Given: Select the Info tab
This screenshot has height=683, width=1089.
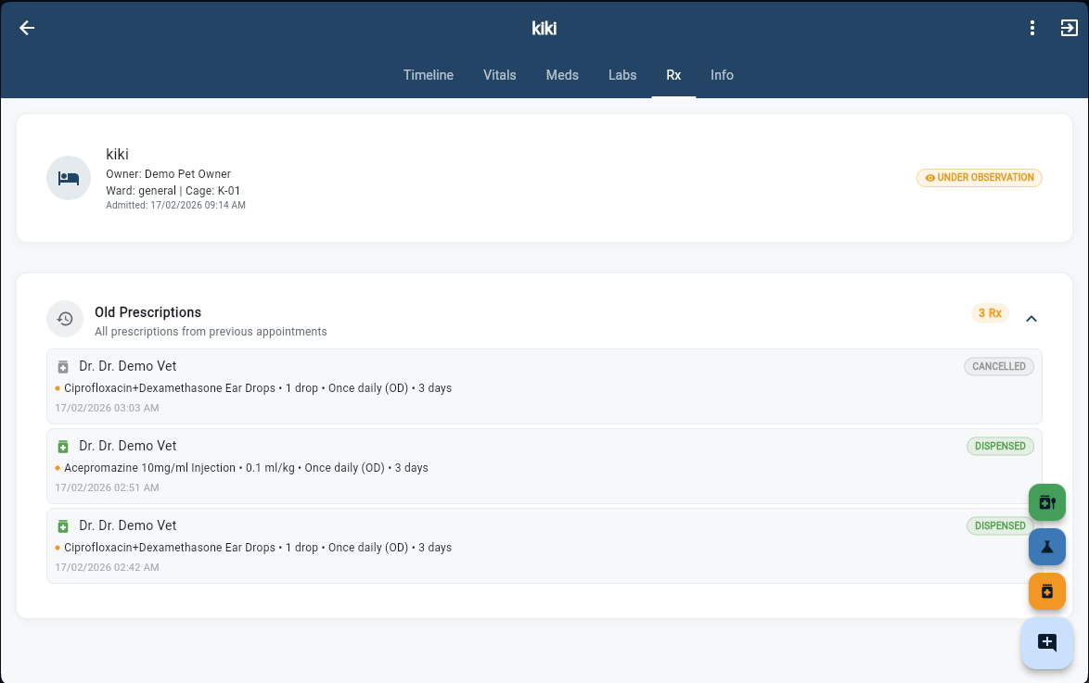Looking at the screenshot, I should point(722,75).
